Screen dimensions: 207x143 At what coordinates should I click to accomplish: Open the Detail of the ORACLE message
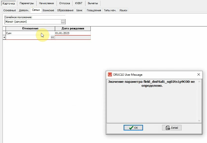pyautogui.click(x=172, y=128)
